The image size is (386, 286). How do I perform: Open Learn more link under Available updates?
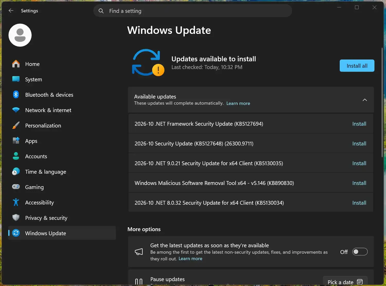coord(238,103)
